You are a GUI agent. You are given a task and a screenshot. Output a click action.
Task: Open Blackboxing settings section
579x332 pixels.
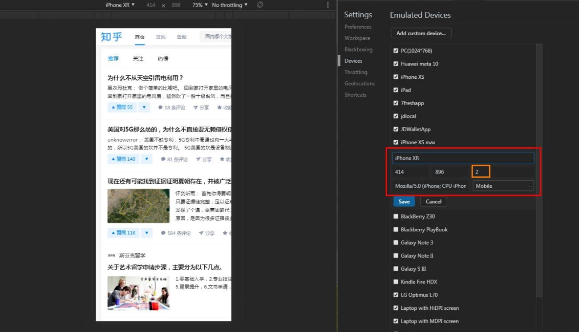click(358, 49)
